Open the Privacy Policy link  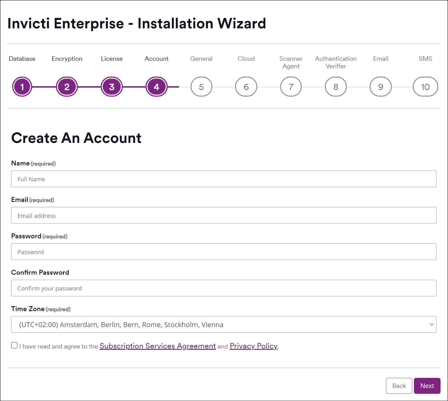click(x=253, y=346)
